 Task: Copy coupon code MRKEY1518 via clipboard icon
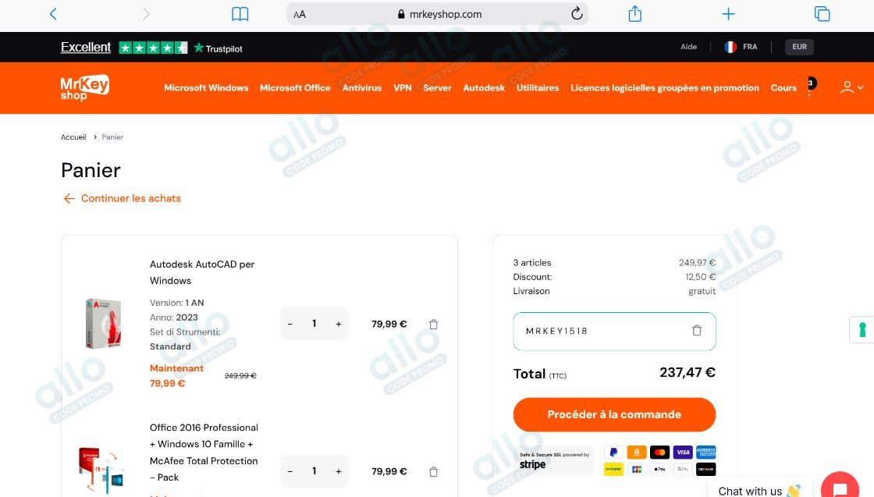click(x=697, y=330)
